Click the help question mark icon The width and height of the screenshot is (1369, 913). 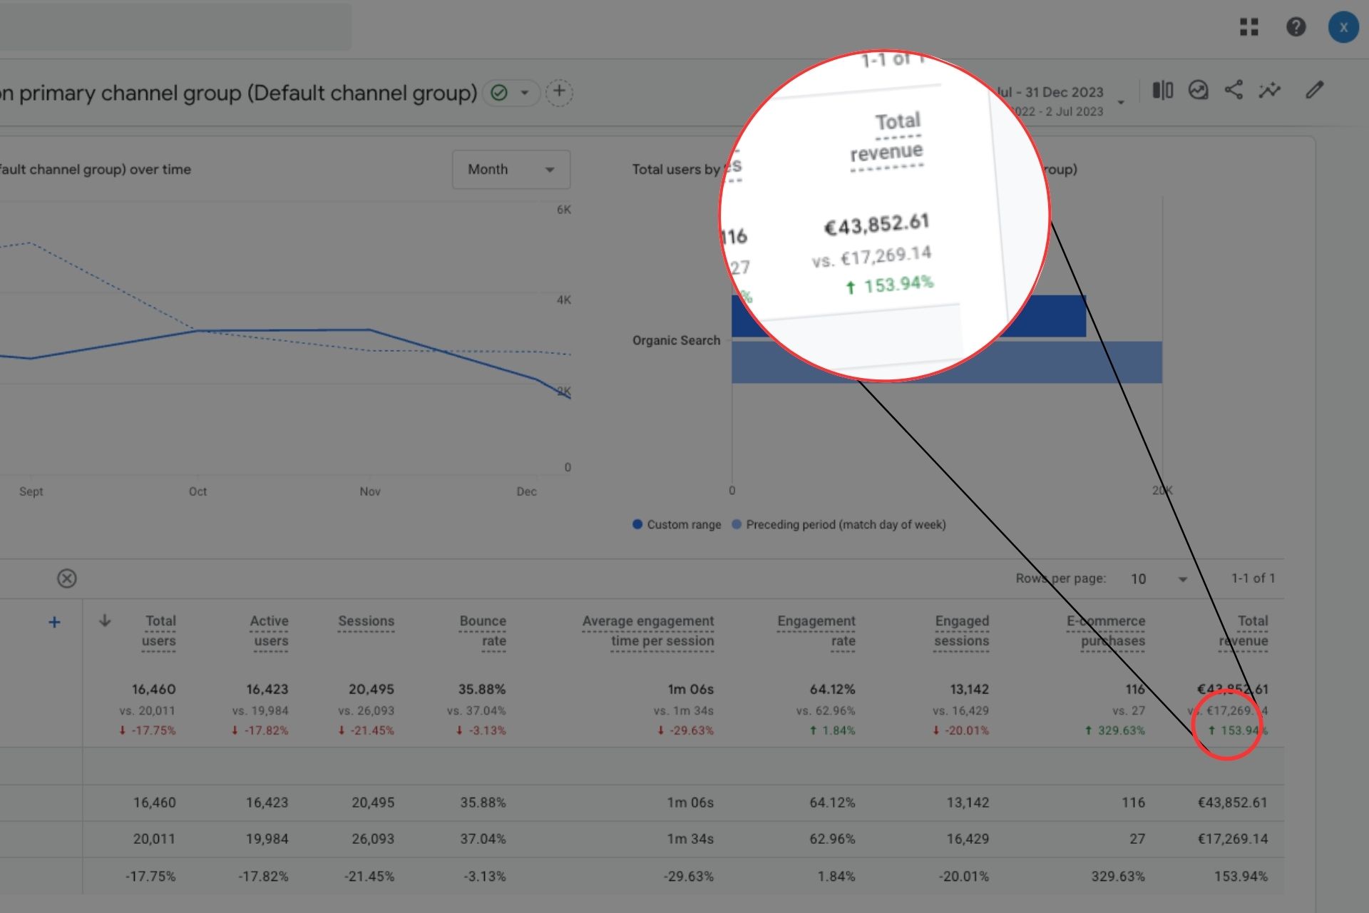(x=1296, y=27)
